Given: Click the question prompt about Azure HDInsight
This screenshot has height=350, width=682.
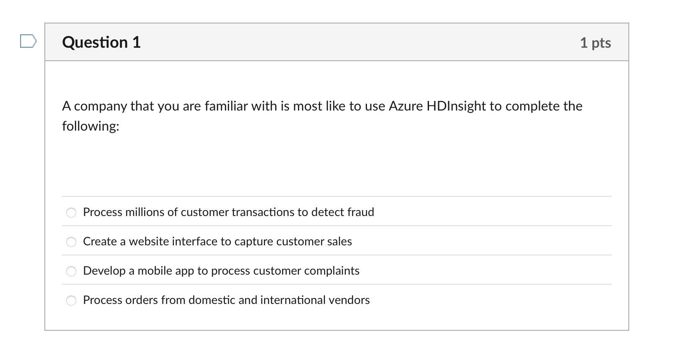Looking at the screenshot, I should pyautogui.click(x=322, y=116).
